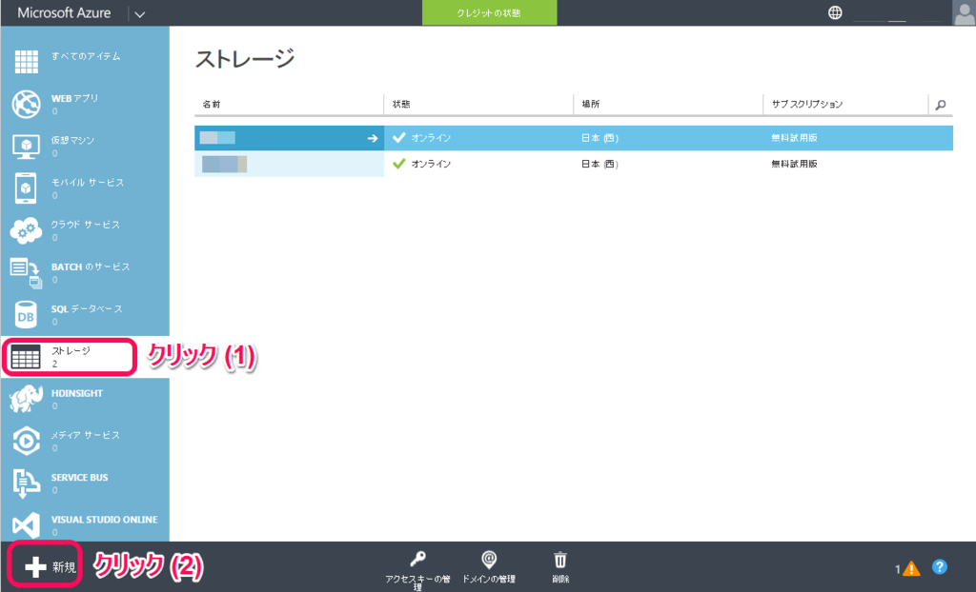Viewport: 976px width, 592px height.
Task: Click the plus icon for new item
Action: pos(35,566)
